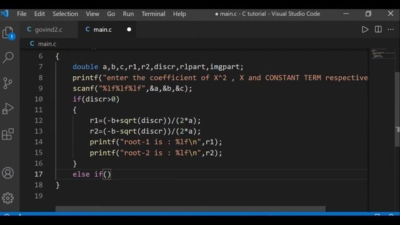Open the Search sidebar icon
400x225 pixels.
coord(8,57)
